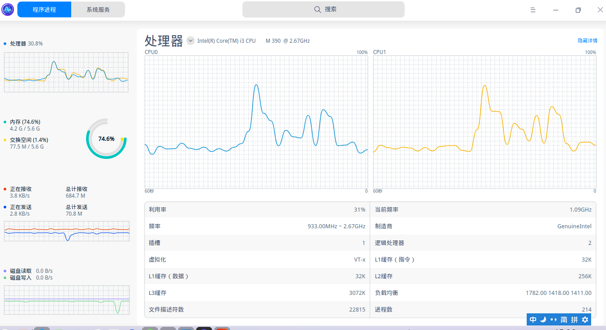Open the sidebar network traffic graph
The image size is (606, 330).
(67, 231)
